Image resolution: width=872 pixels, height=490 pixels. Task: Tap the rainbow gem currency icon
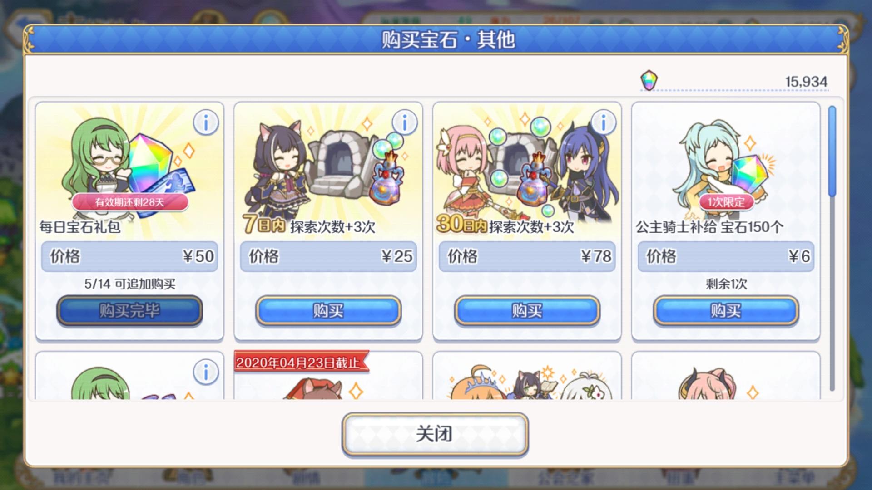coord(649,80)
